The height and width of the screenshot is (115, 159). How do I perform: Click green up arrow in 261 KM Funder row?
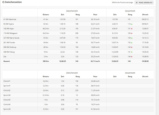[x=132, y=43]
